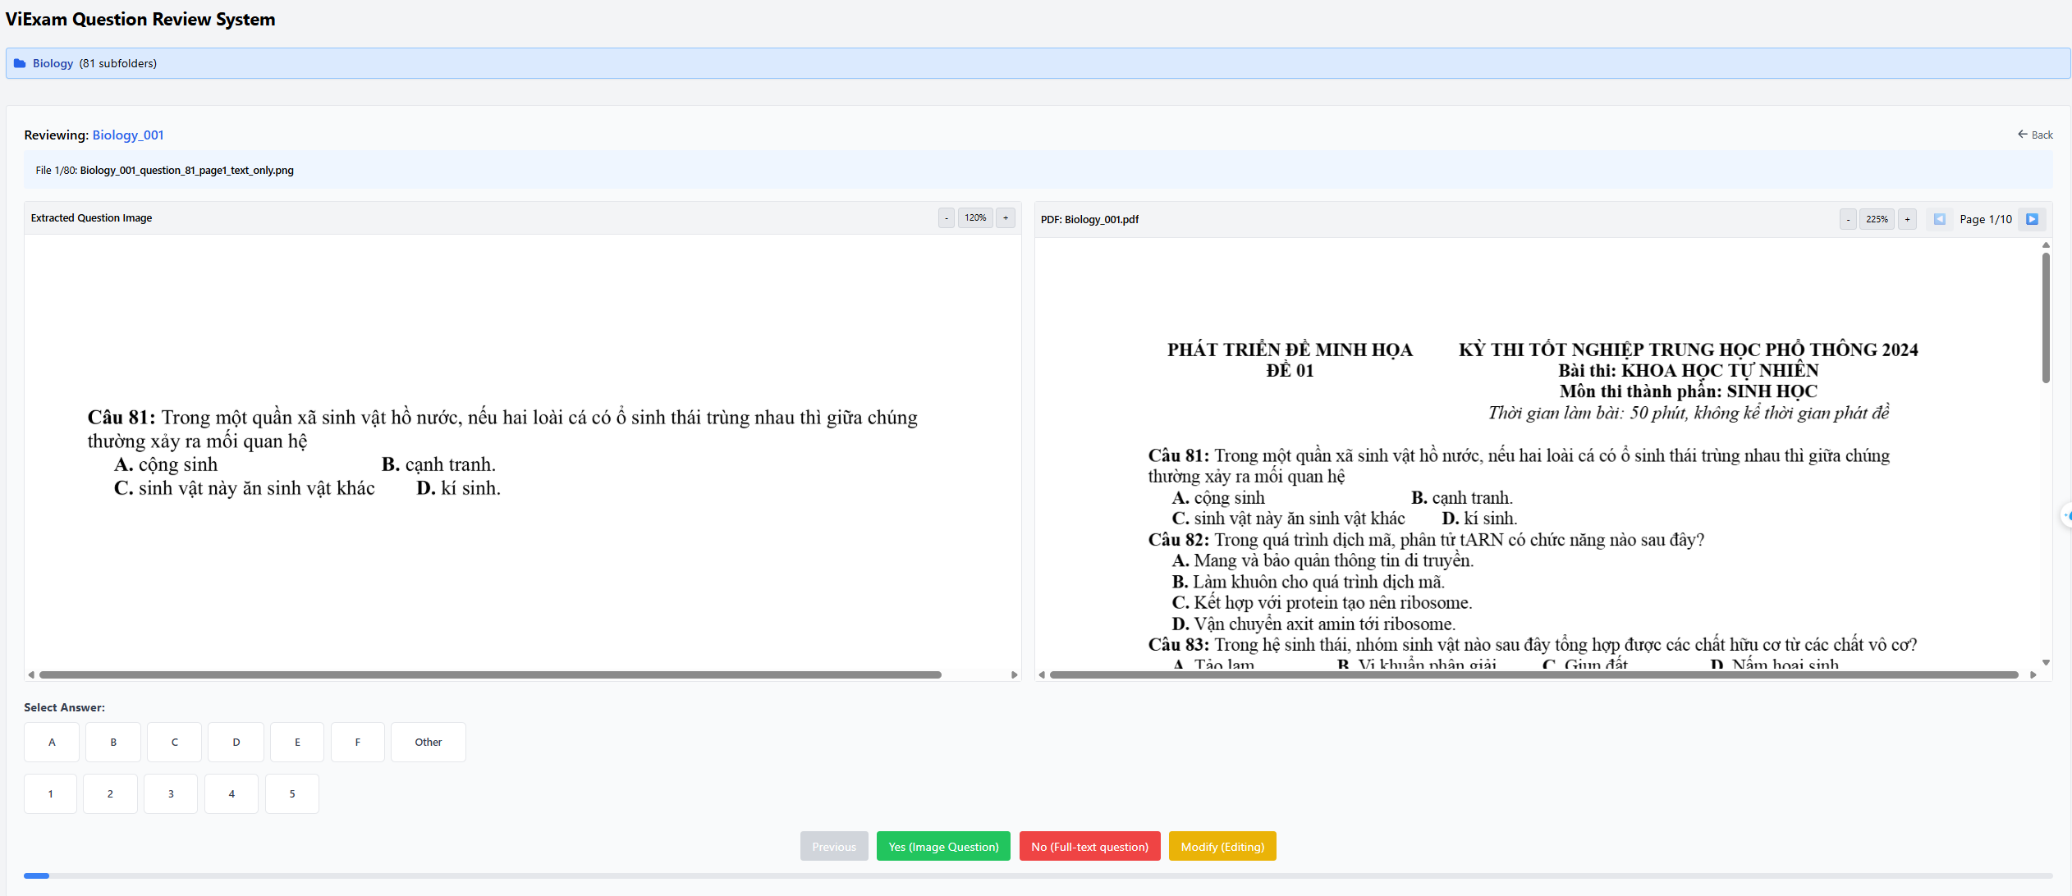Open the Biology_001 reviewing link

pos(128,135)
